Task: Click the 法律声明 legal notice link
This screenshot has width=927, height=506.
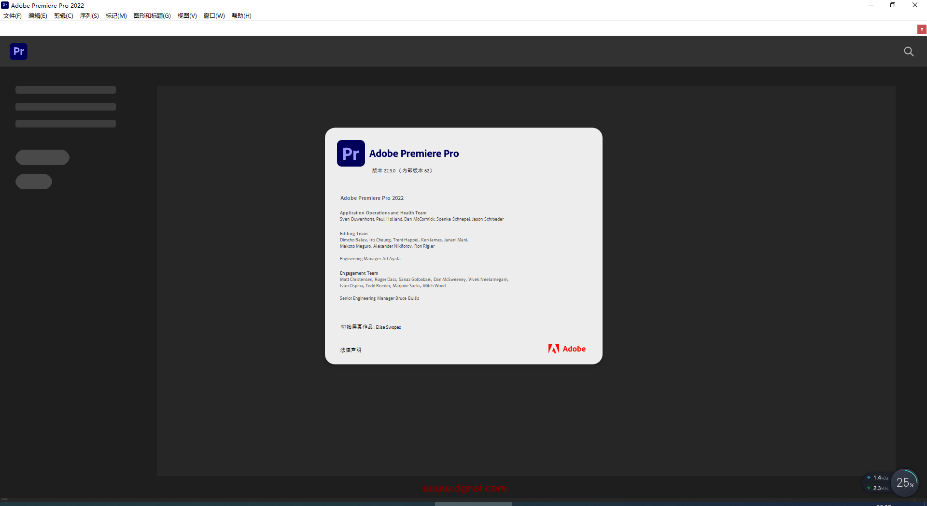Action: [x=351, y=350]
